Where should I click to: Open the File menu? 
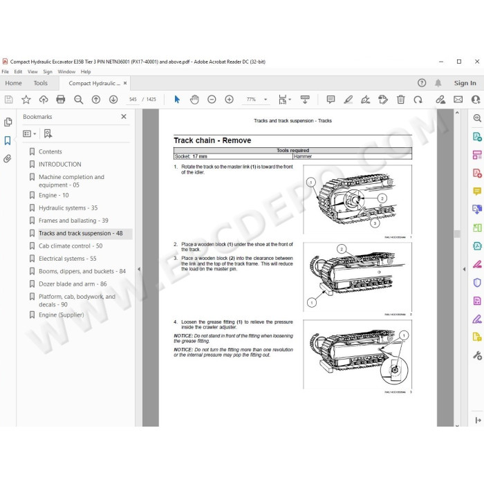[x=6, y=72]
